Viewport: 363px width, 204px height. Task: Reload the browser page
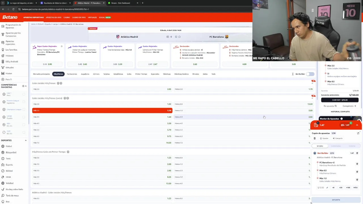(x=13, y=9)
